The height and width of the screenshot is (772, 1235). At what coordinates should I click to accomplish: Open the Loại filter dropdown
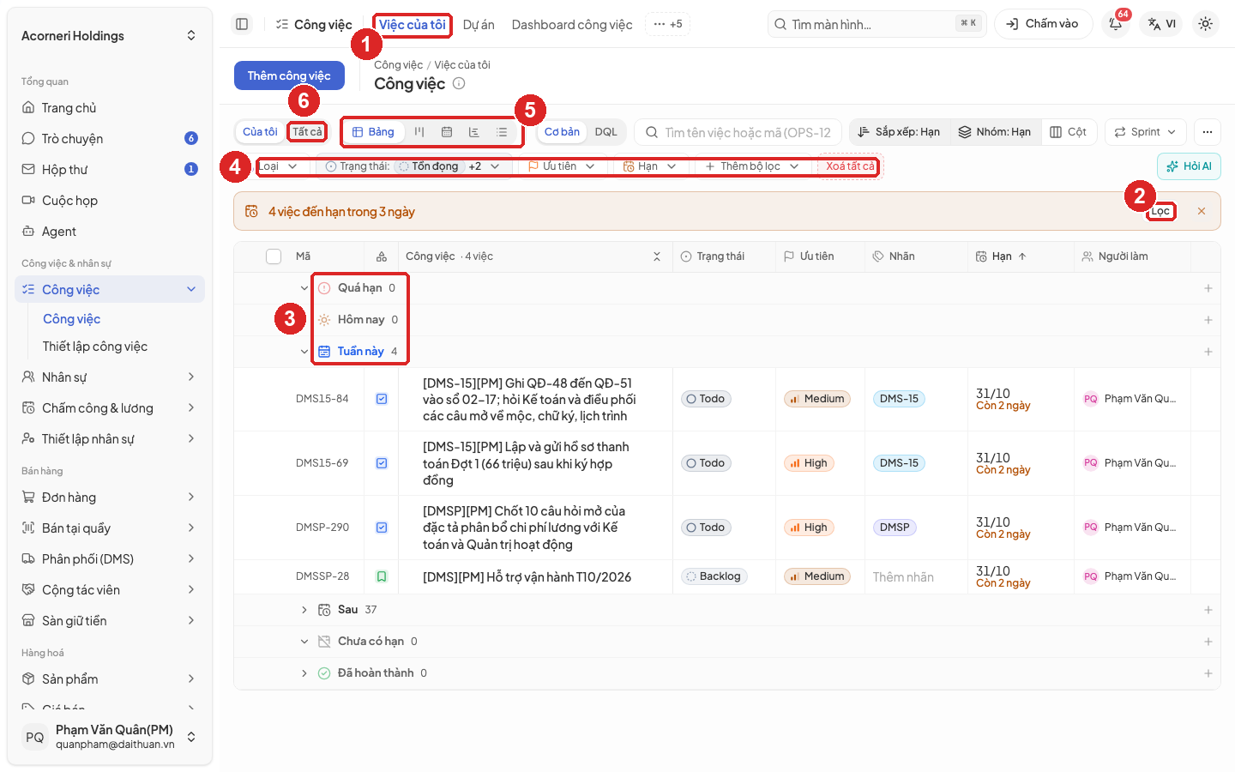tap(277, 166)
